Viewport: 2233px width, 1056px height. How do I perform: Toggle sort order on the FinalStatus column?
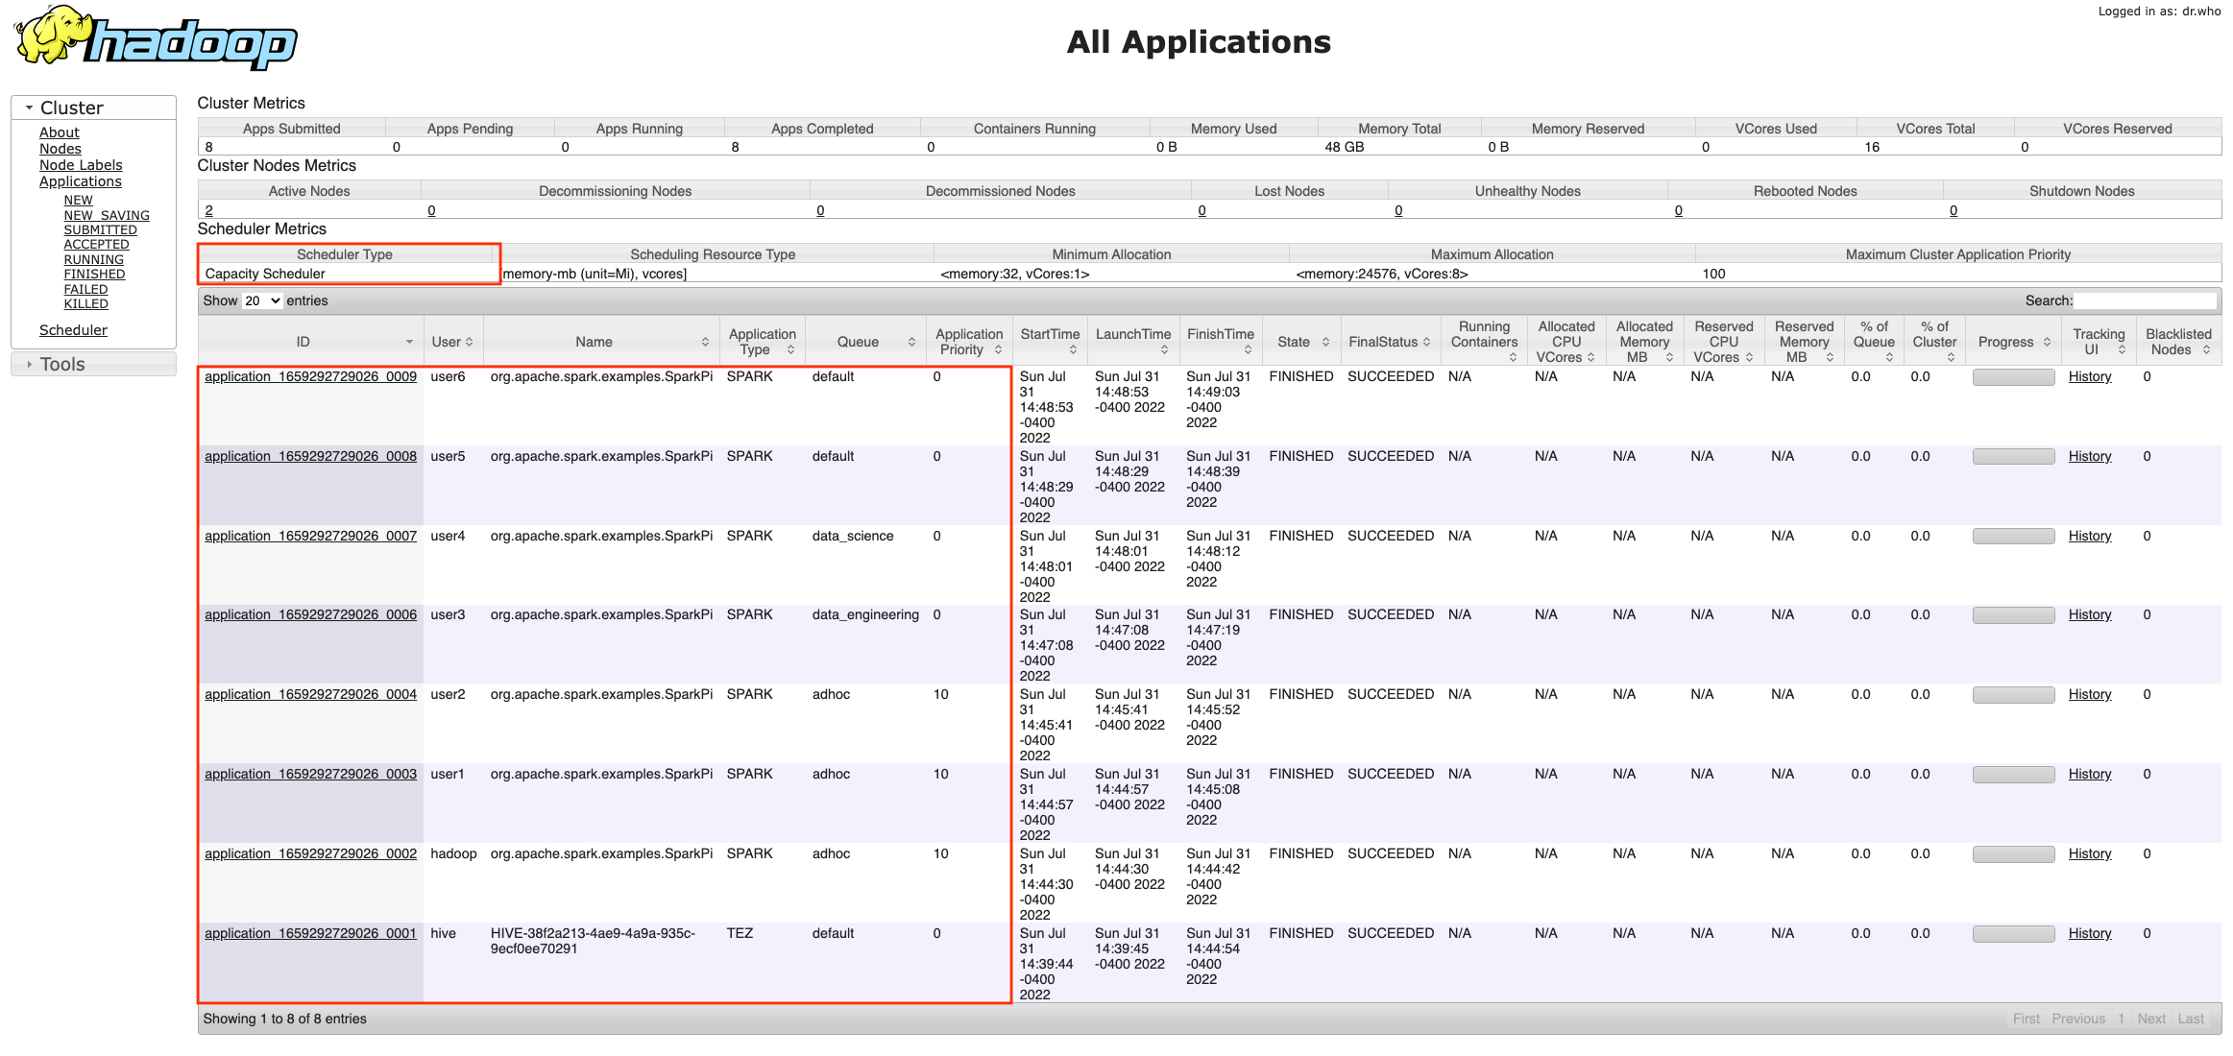click(1428, 341)
